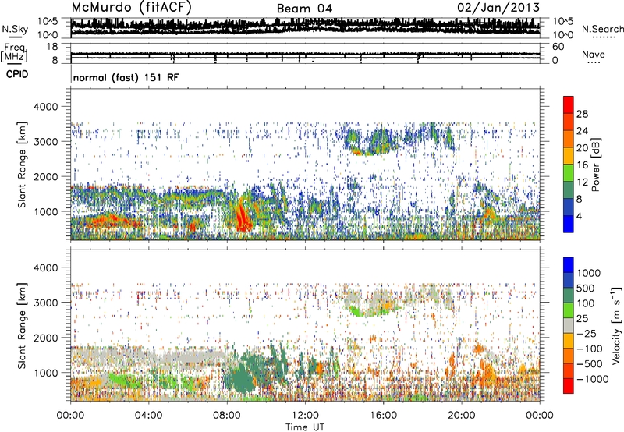Click the 04:00 time axis label
The width and height of the screenshot is (624, 432).
point(148,416)
